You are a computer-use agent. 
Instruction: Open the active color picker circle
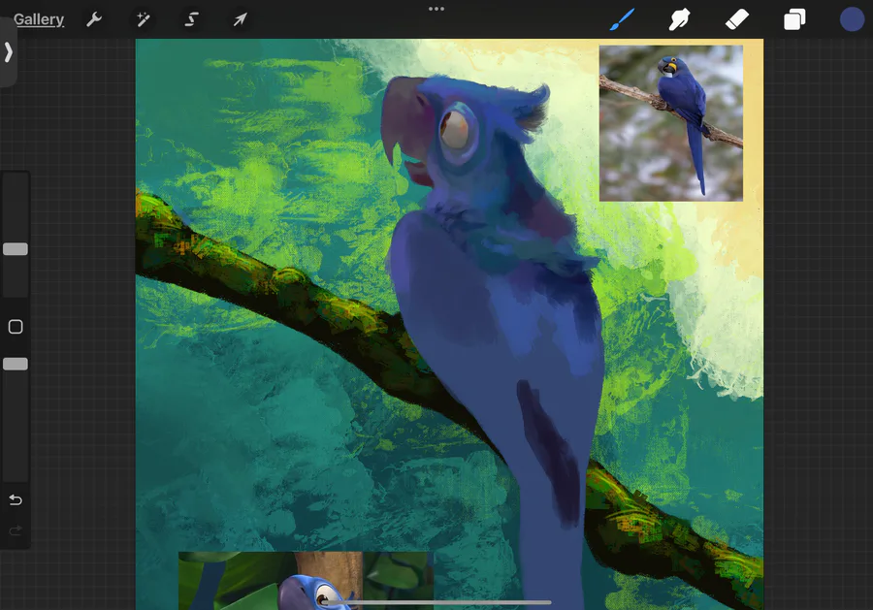(x=852, y=19)
